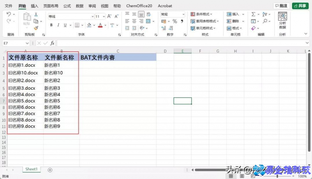Click the Fill Color bucket icon
Image resolution: width=312 pixels, height=179 pixels.
click(x=89, y=25)
